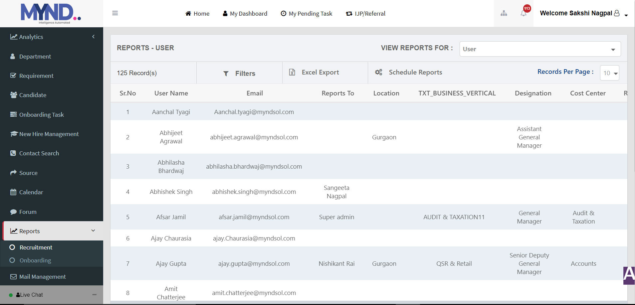Image resolution: width=635 pixels, height=305 pixels.
Task: Expand the user account dropdown arrow
Action: point(626,15)
